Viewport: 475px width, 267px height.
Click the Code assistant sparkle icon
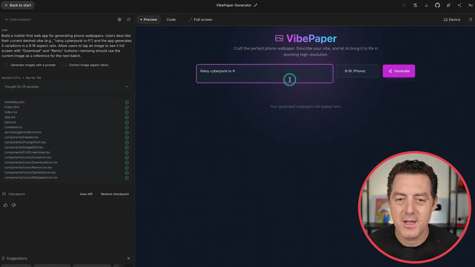6,20
